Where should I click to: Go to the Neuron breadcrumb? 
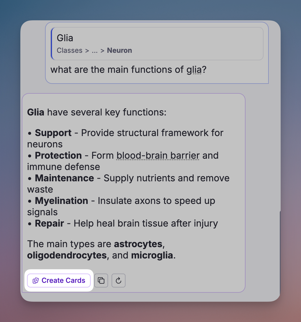[x=119, y=50]
